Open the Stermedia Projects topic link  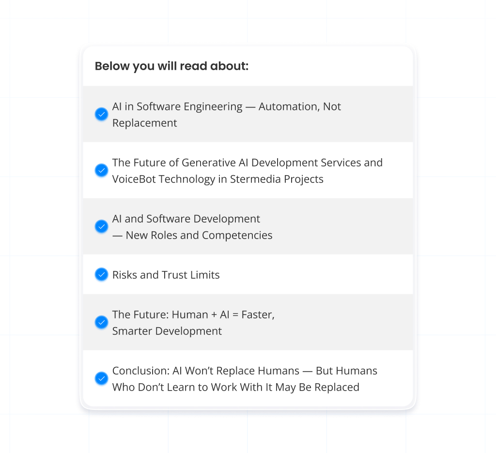point(248,170)
